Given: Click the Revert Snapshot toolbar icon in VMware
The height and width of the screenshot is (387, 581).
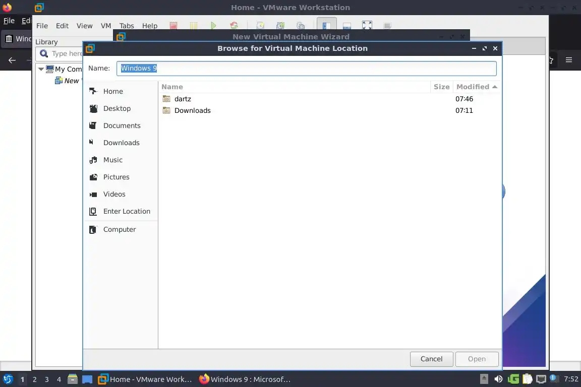Looking at the screenshot, I should click(280, 26).
